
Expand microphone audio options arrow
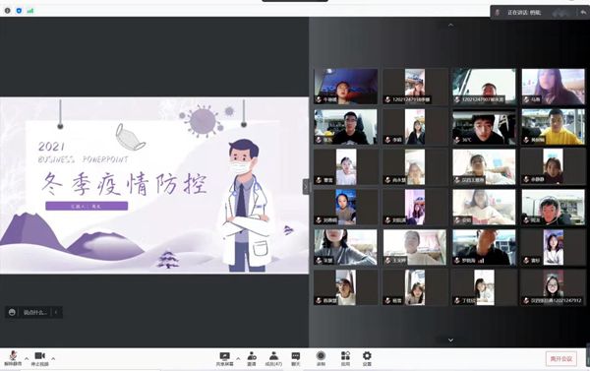(27, 358)
